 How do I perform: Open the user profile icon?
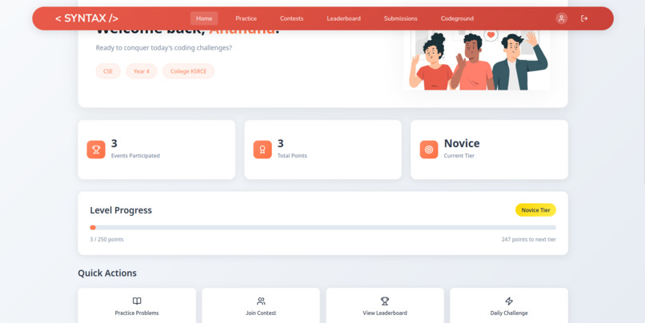click(562, 18)
